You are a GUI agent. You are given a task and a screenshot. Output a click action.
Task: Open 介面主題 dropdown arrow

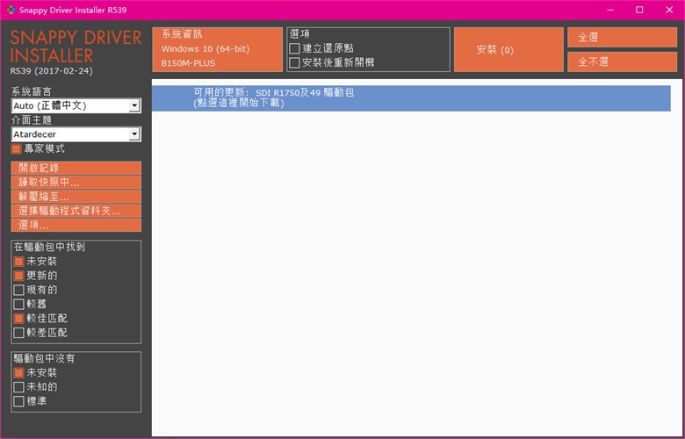point(134,134)
